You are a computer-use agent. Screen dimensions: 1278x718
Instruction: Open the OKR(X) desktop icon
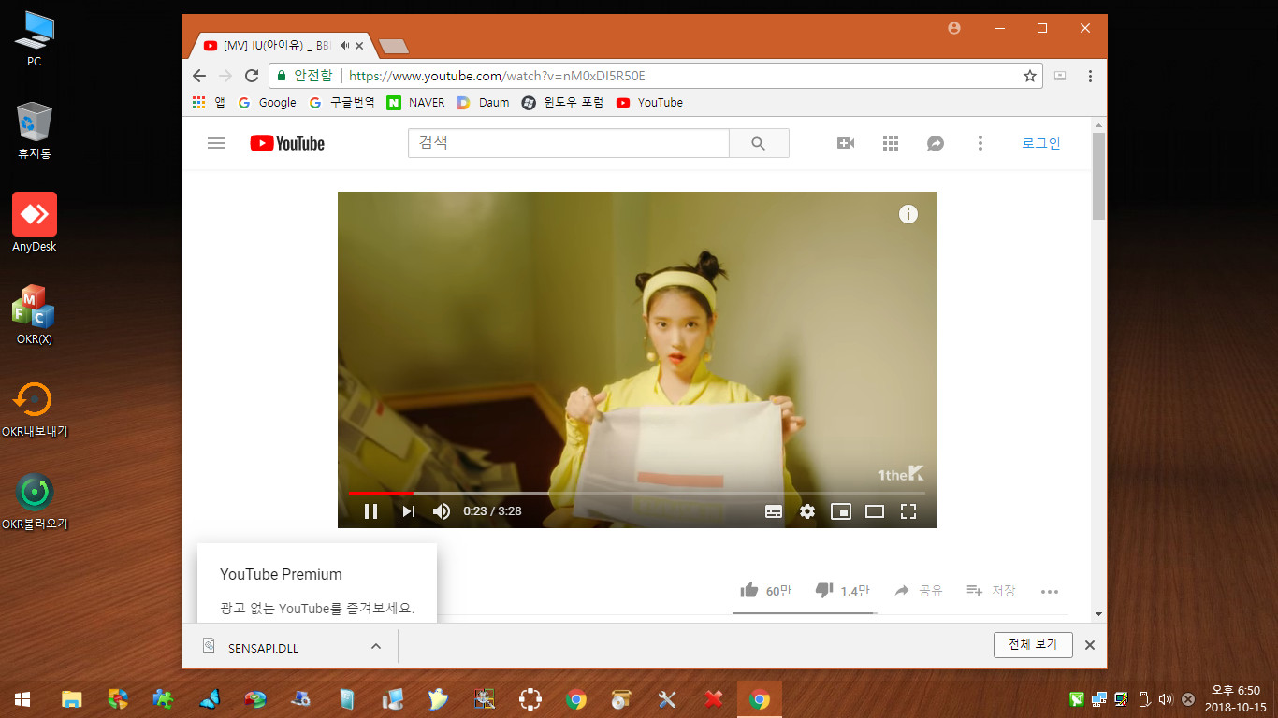[x=34, y=314]
